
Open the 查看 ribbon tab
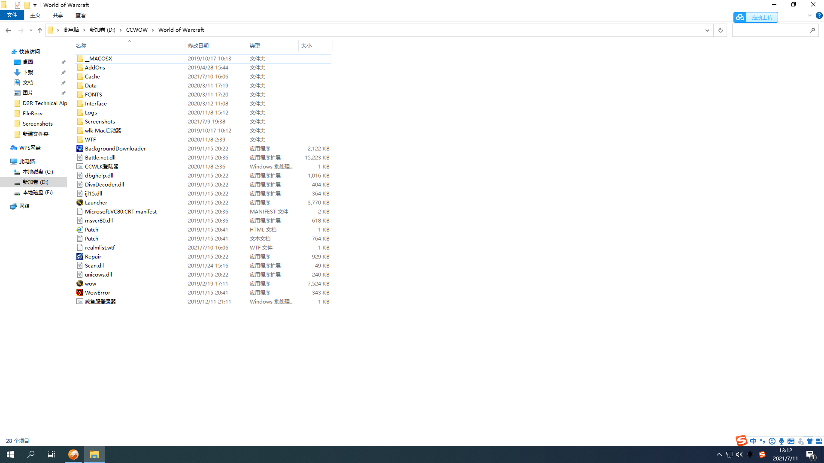pos(80,15)
